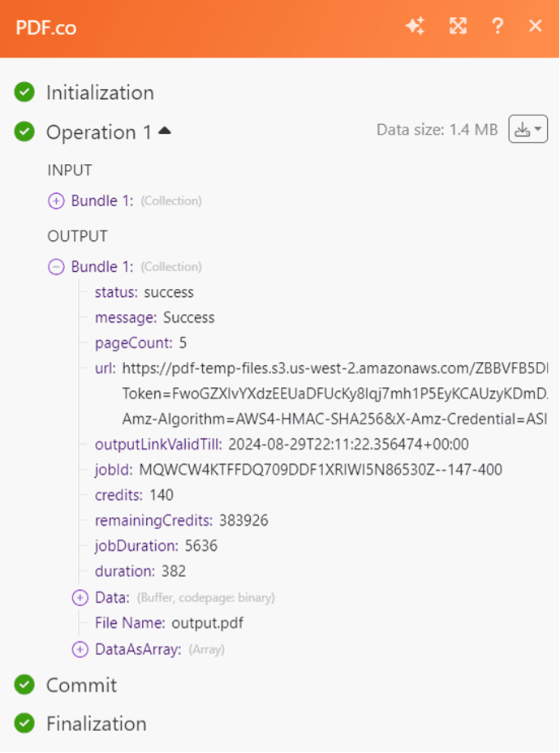The height and width of the screenshot is (753, 560).
Task: Open the download format dropdown arrow
Action: [x=537, y=128]
